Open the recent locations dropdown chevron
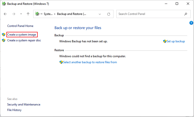Viewport: 194px width, 117px height. (x=21, y=14)
